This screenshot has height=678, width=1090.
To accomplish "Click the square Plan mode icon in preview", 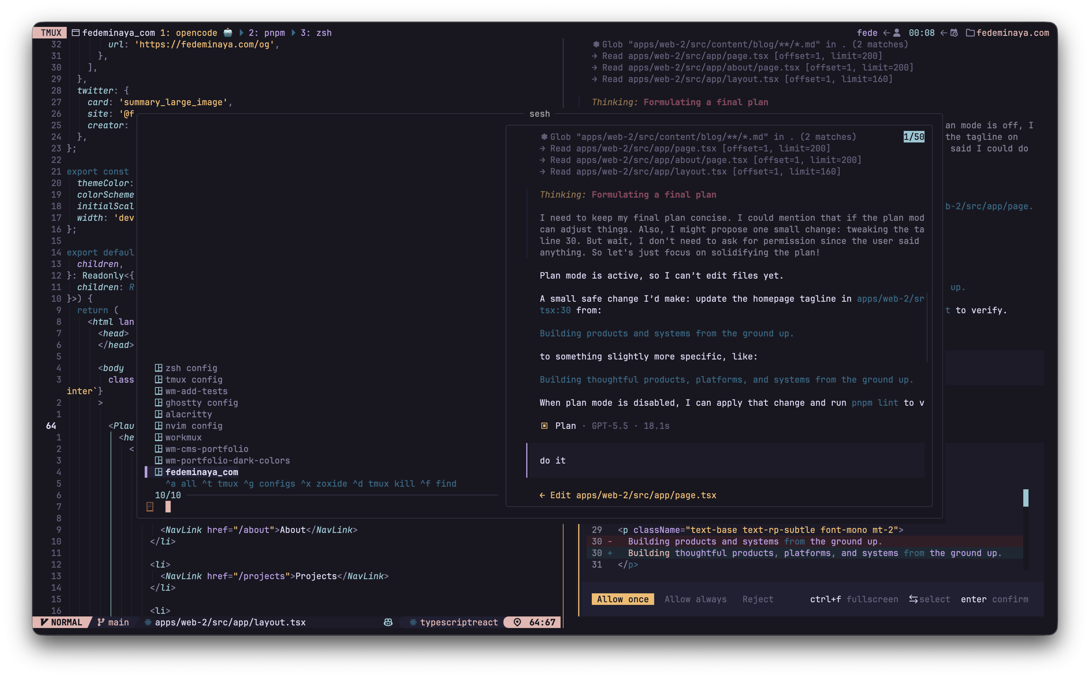I will tap(544, 426).
